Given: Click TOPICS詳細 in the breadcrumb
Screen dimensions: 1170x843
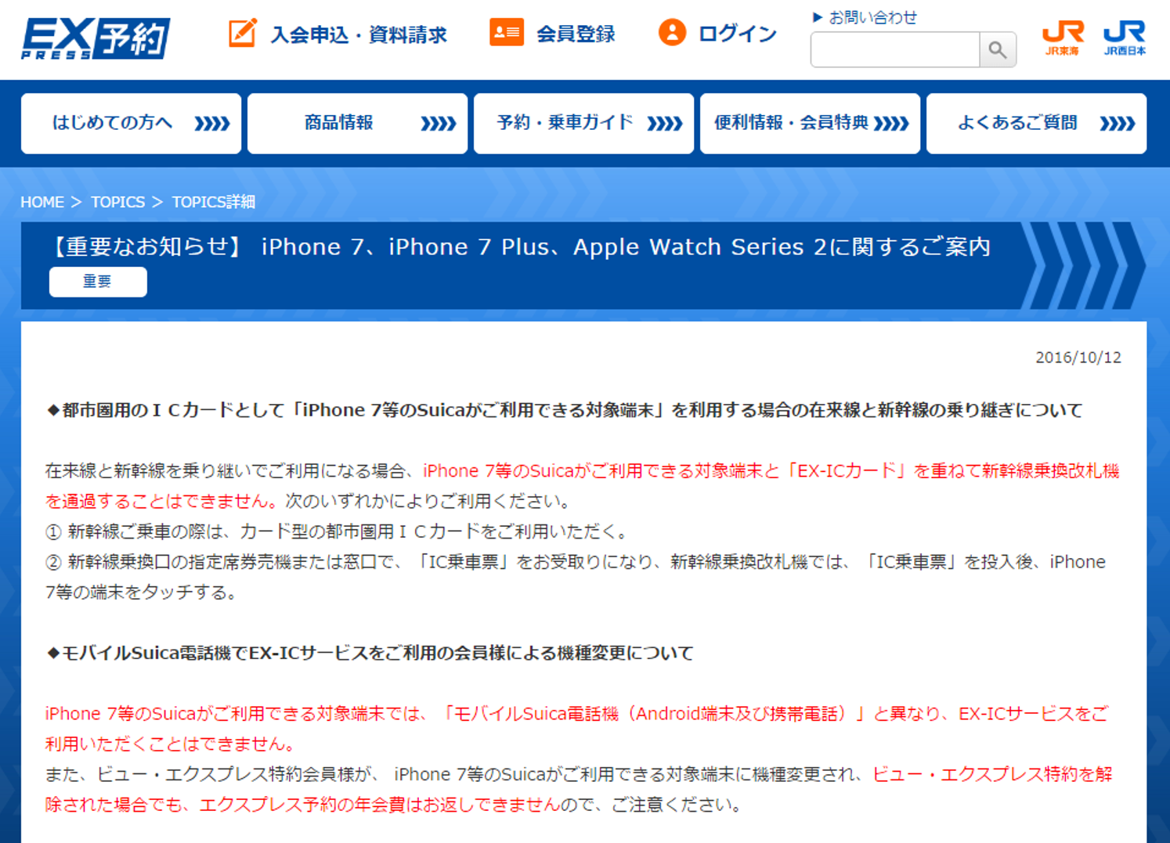Looking at the screenshot, I should (x=214, y=202).
